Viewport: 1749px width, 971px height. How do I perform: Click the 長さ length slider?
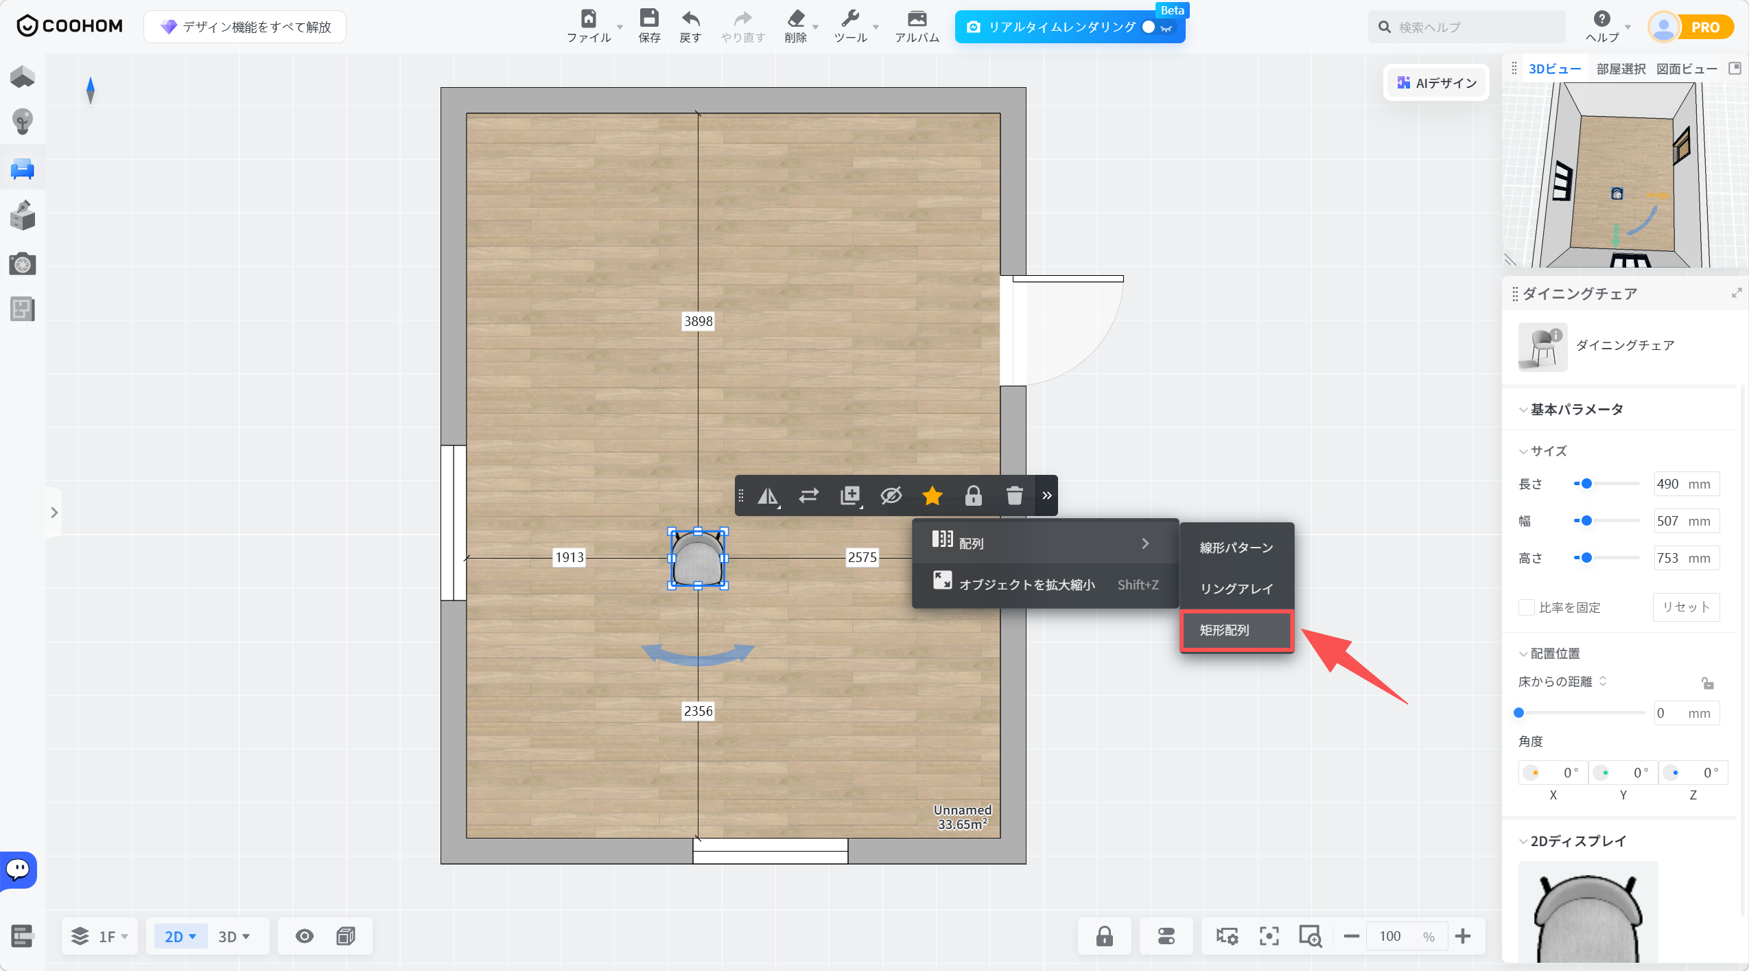pos(1606,484)
